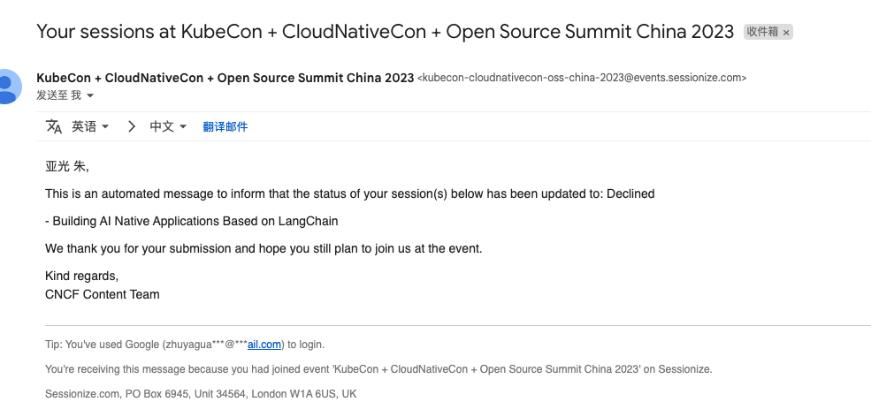Click the 翻译邮件 translate link
This screenshot has width=871, height=417.
tap(225, 126)
